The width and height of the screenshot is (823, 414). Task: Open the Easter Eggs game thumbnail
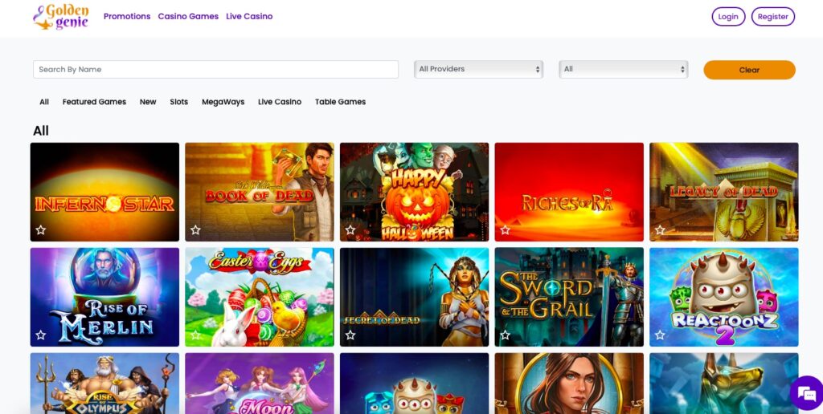(x=260, y=297)
